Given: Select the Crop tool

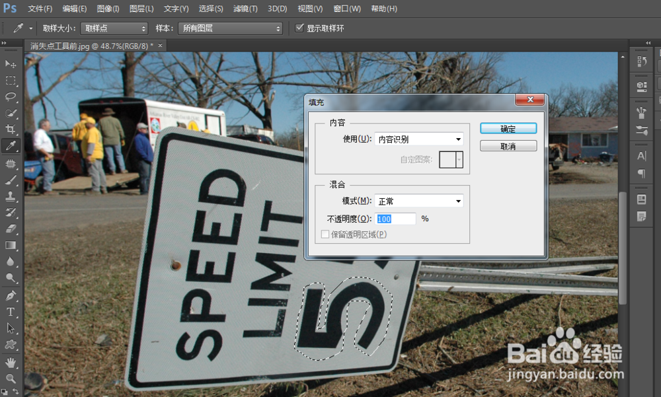Looking at the screenshot, I should pyautogui.click(x=11, y=129).
